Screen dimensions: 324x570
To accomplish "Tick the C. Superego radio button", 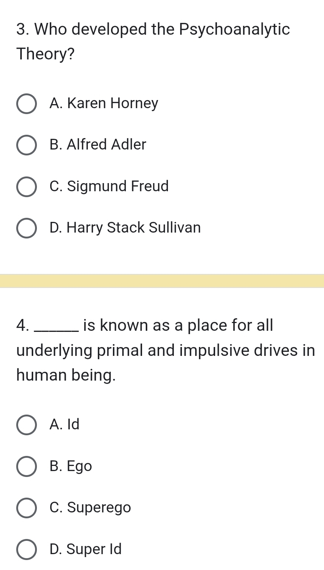I will tap(27, 508).
